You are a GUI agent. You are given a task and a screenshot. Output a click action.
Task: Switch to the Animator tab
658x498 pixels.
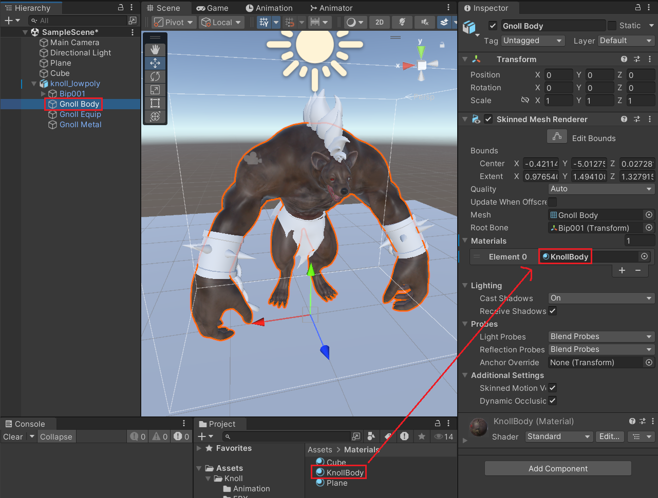(331, 8)
